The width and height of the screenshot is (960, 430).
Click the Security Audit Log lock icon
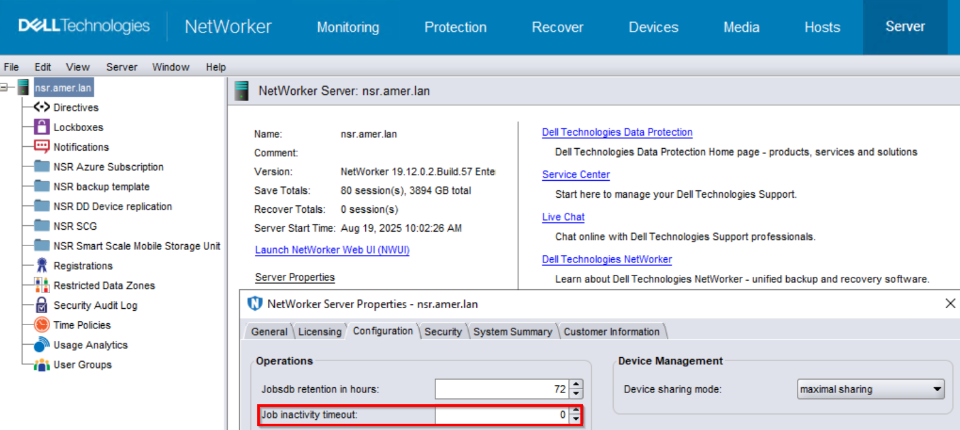[x=41, y=305]
